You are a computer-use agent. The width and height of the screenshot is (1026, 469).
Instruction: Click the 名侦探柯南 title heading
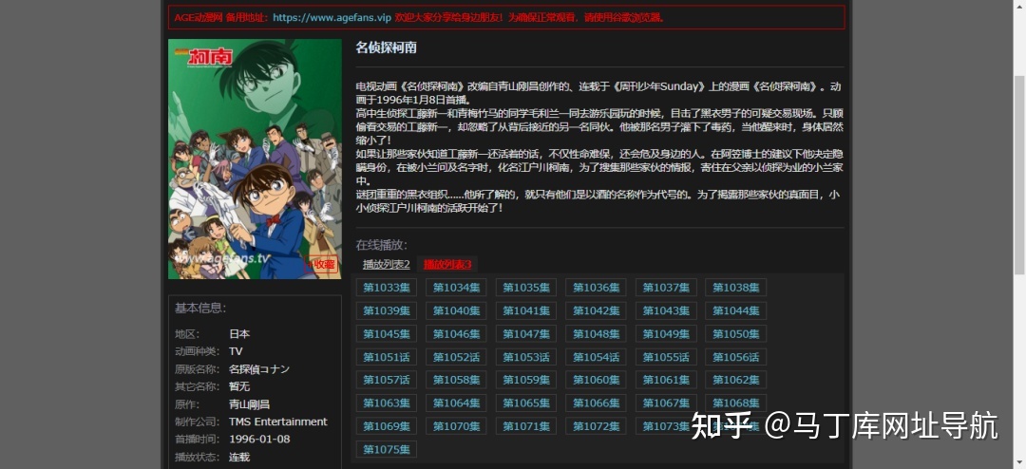click(x=386, y=47)
